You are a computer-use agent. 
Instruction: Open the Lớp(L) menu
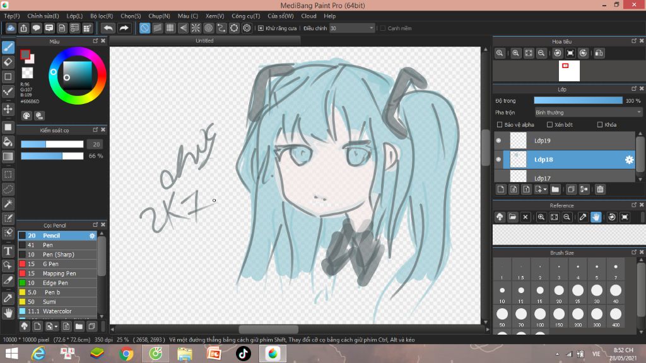pyautogui.click(x=74, y=16)
